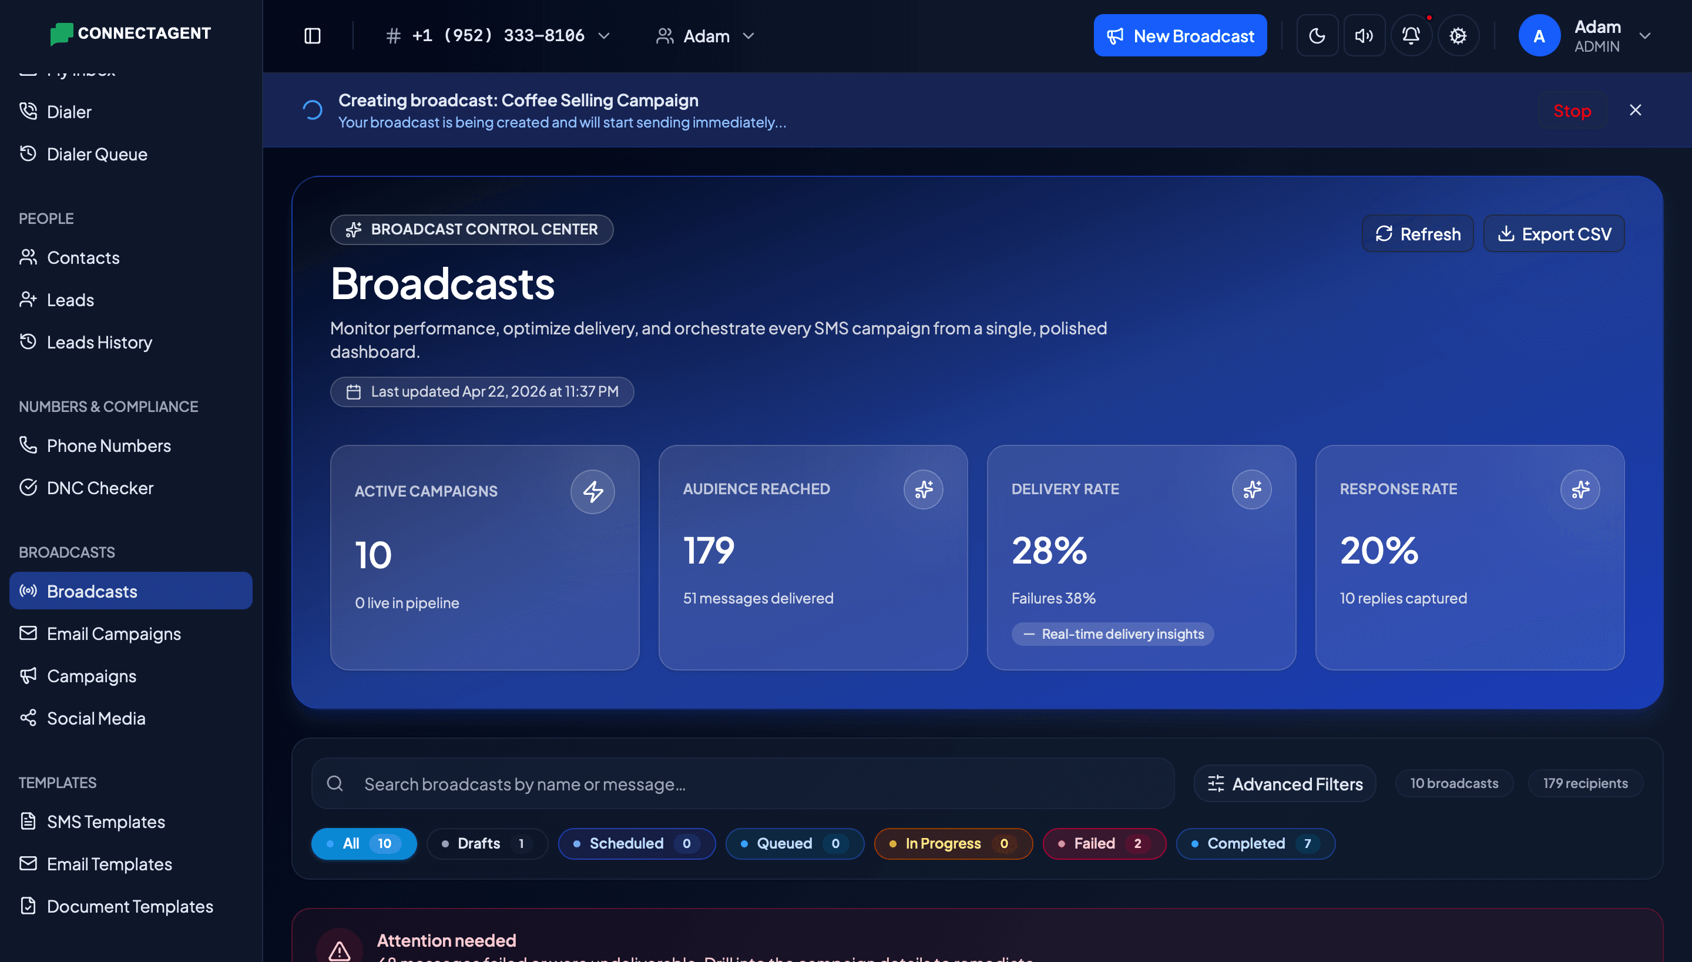This screenshot has height=962, width=1692.
Task: Click Export CSV button
Action: pos(1553,234)
